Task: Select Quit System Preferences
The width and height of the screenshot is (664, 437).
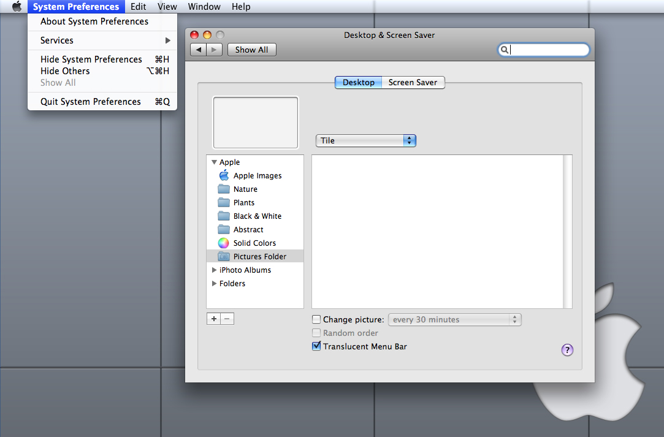Action: point(102,102)
